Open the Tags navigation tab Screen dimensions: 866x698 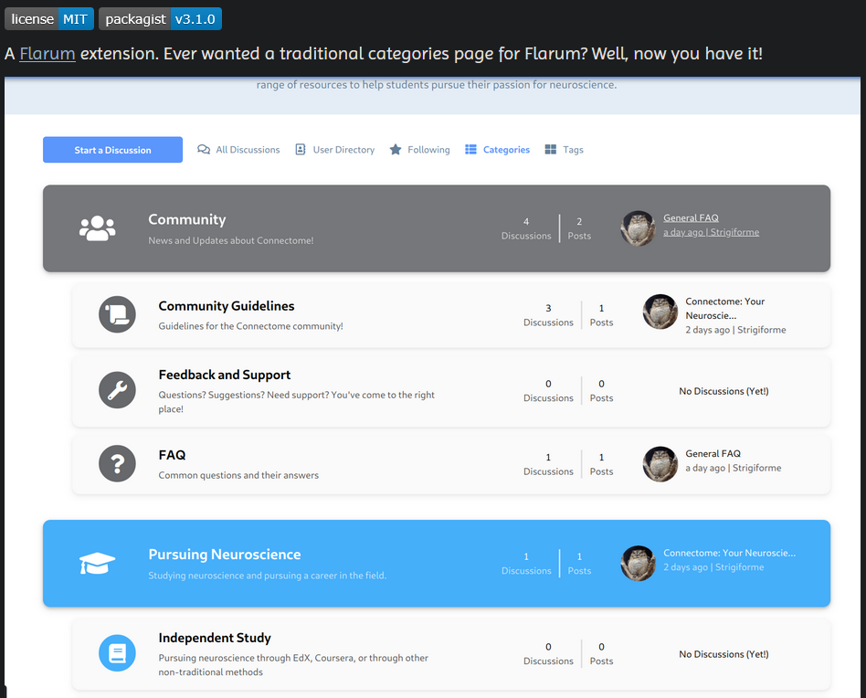click(x=564, y=150)
